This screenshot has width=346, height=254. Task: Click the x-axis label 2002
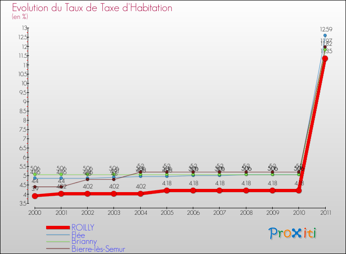pos(87,212)
